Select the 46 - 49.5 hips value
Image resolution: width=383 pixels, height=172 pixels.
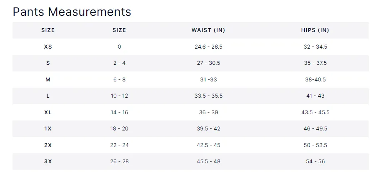tap(315, 129)
